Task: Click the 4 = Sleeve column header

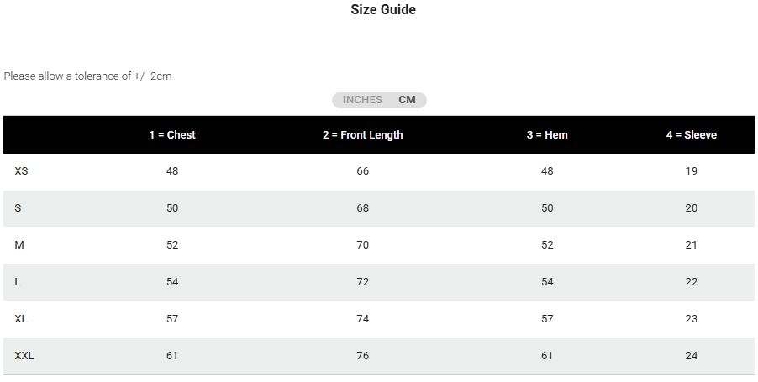Action: click(691, 134)
